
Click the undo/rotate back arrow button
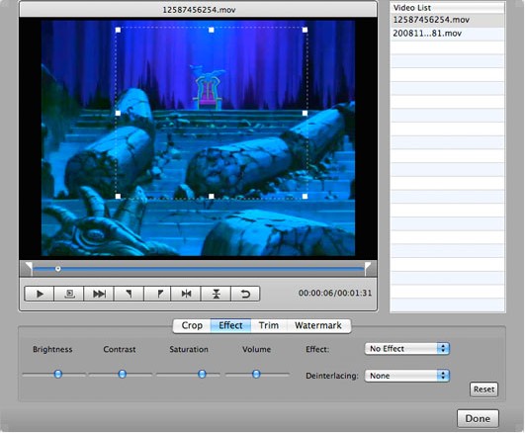click(x=245, y=294)
